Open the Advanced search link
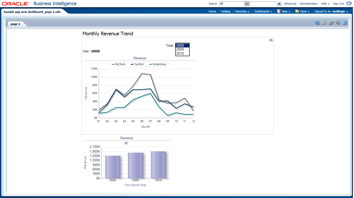This screenshot has width=354, height=198. (x=290, y=4)
